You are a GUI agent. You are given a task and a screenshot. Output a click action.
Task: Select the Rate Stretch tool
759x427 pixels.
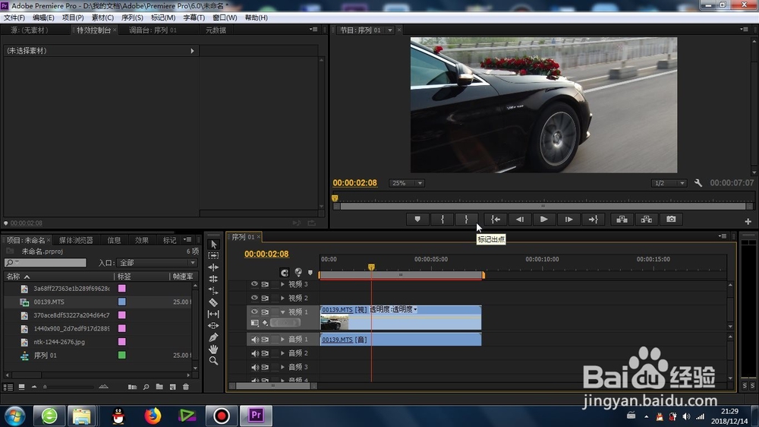(x=213, y=290)
